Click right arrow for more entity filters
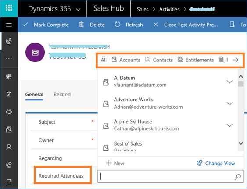The height and width of the screenshot is (189, 247). click(x=235, y=60)
